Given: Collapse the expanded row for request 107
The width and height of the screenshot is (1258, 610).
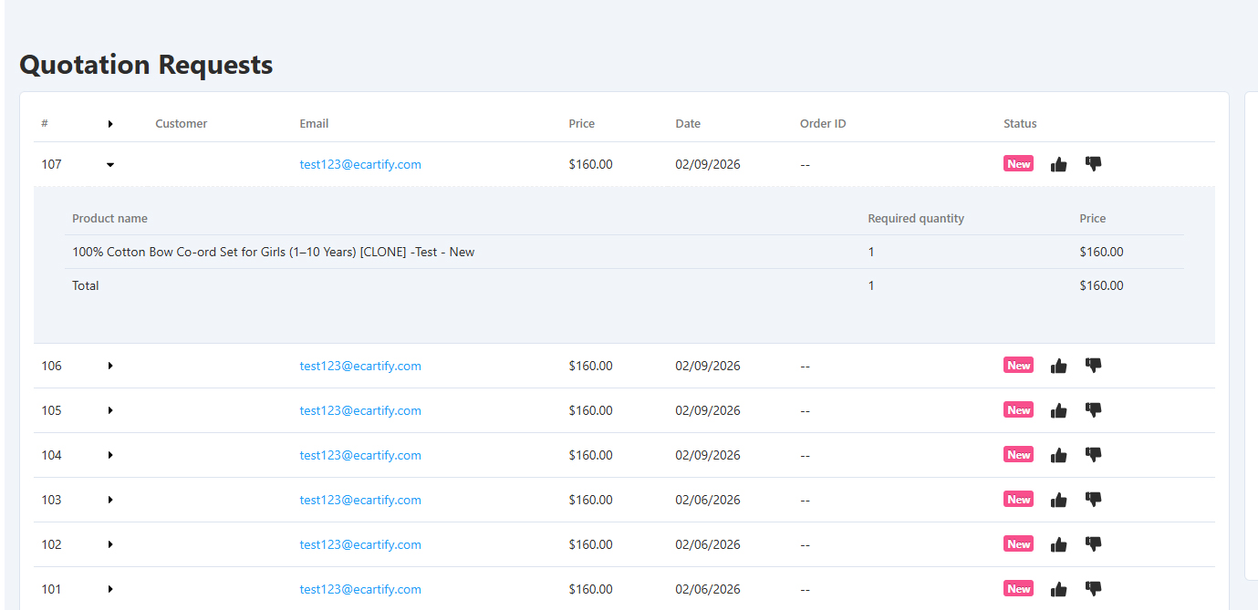Looking at the screenshot, I should pos(110,165).
